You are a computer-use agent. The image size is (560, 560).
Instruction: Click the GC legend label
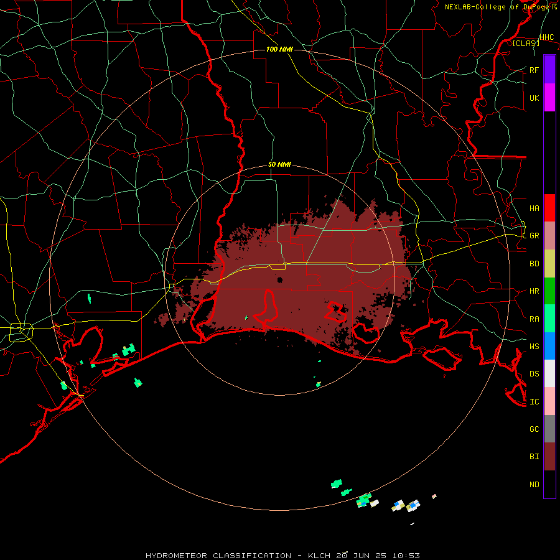coord(534,429)
